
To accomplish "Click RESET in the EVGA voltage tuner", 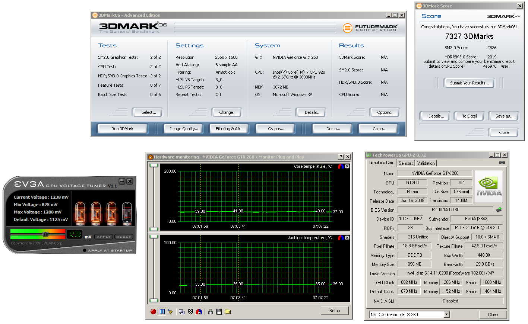I will 123,237.
